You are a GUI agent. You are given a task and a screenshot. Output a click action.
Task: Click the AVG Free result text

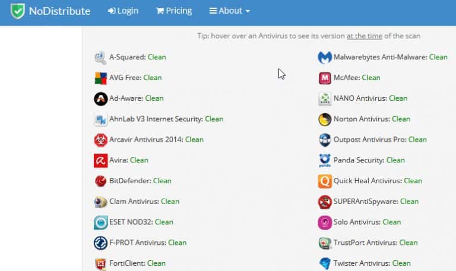click(135, 78)
